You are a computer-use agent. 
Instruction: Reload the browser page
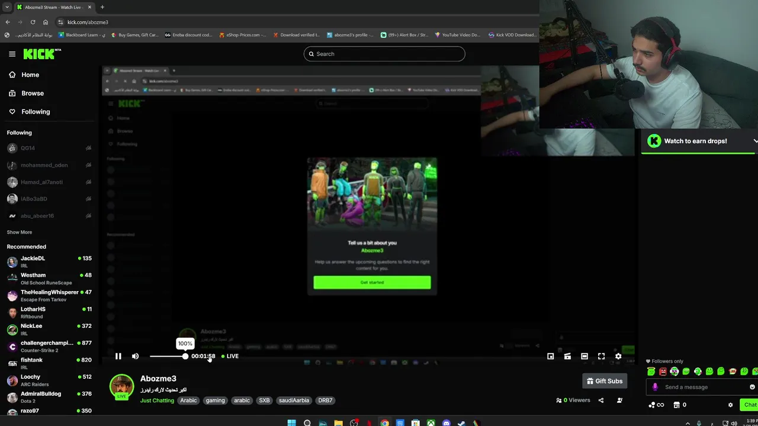(x=33, y=22)
